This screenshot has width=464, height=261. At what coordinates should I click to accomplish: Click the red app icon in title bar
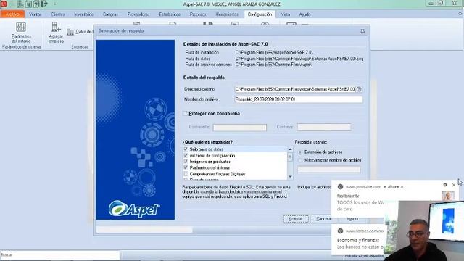click(4, 4)
